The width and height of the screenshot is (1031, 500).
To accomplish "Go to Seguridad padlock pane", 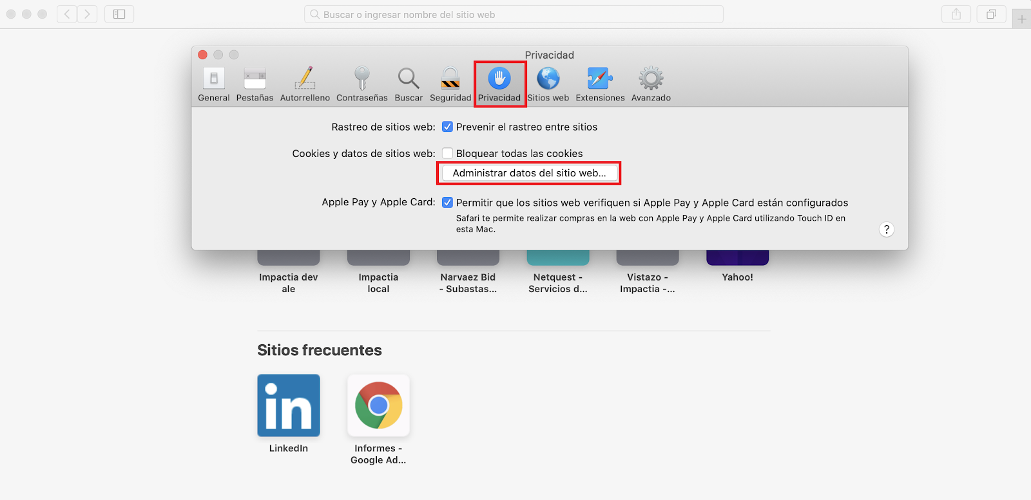I will click(x=450, y=84).
